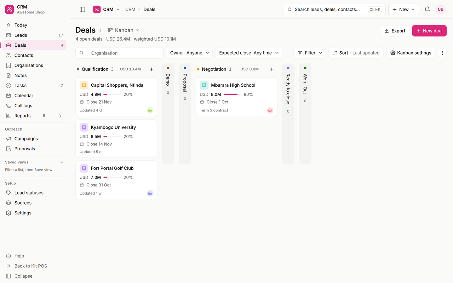Open the notifications bell

coord(427,10)
